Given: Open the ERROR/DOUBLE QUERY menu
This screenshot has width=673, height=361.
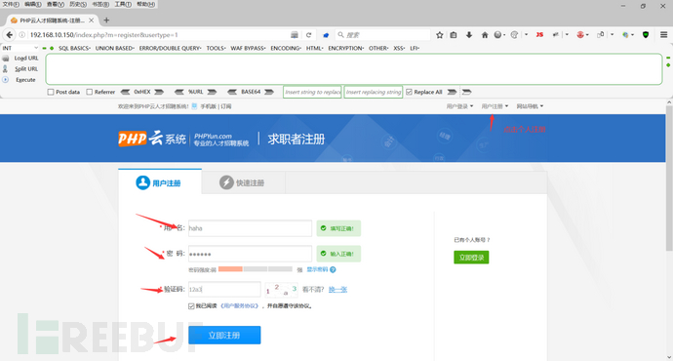Looking at the screenshot, I should pyautogui.click(x=170, y=48).
